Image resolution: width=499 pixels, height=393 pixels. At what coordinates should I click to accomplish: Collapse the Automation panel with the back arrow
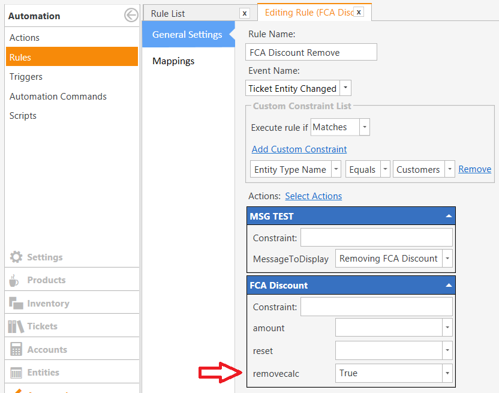point(131,15)
